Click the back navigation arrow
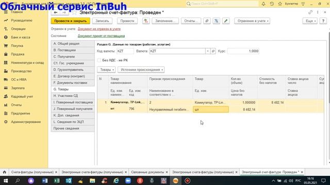 (x=56, y=12)
